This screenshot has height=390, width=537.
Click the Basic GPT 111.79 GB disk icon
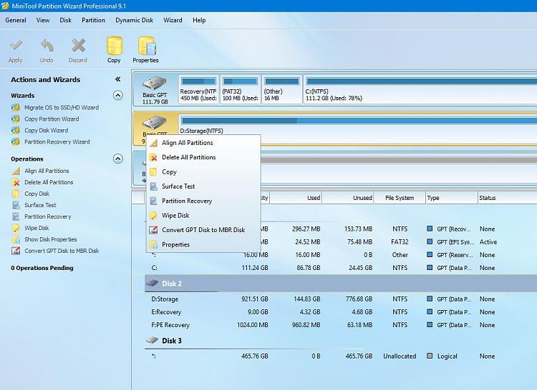(155, 83)
